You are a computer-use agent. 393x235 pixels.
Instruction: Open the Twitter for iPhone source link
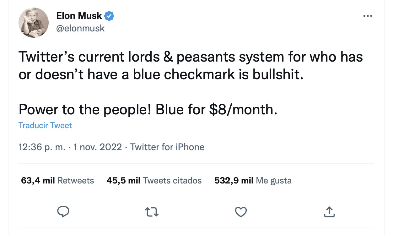167,147
